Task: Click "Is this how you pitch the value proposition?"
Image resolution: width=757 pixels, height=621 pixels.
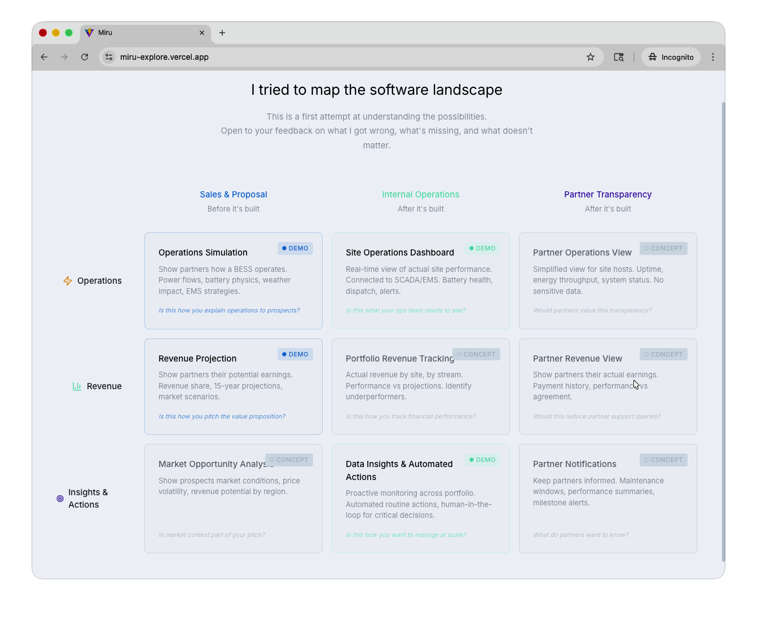Action: pos(222,416)
